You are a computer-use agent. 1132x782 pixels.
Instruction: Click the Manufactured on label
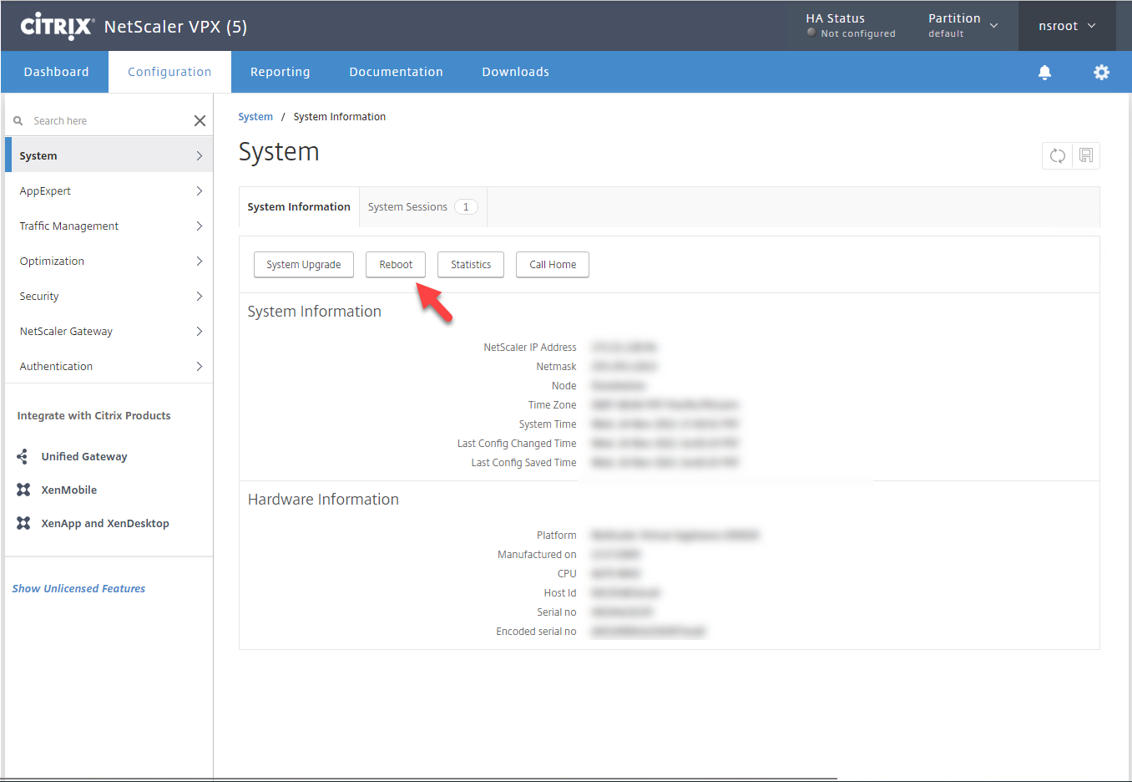click(537, 555)
